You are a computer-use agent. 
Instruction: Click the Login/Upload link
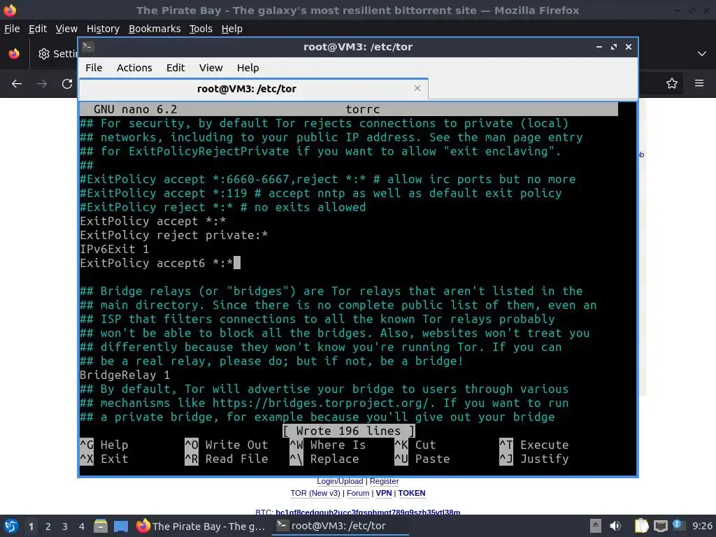pyautogui.click(x=340, y=481)
